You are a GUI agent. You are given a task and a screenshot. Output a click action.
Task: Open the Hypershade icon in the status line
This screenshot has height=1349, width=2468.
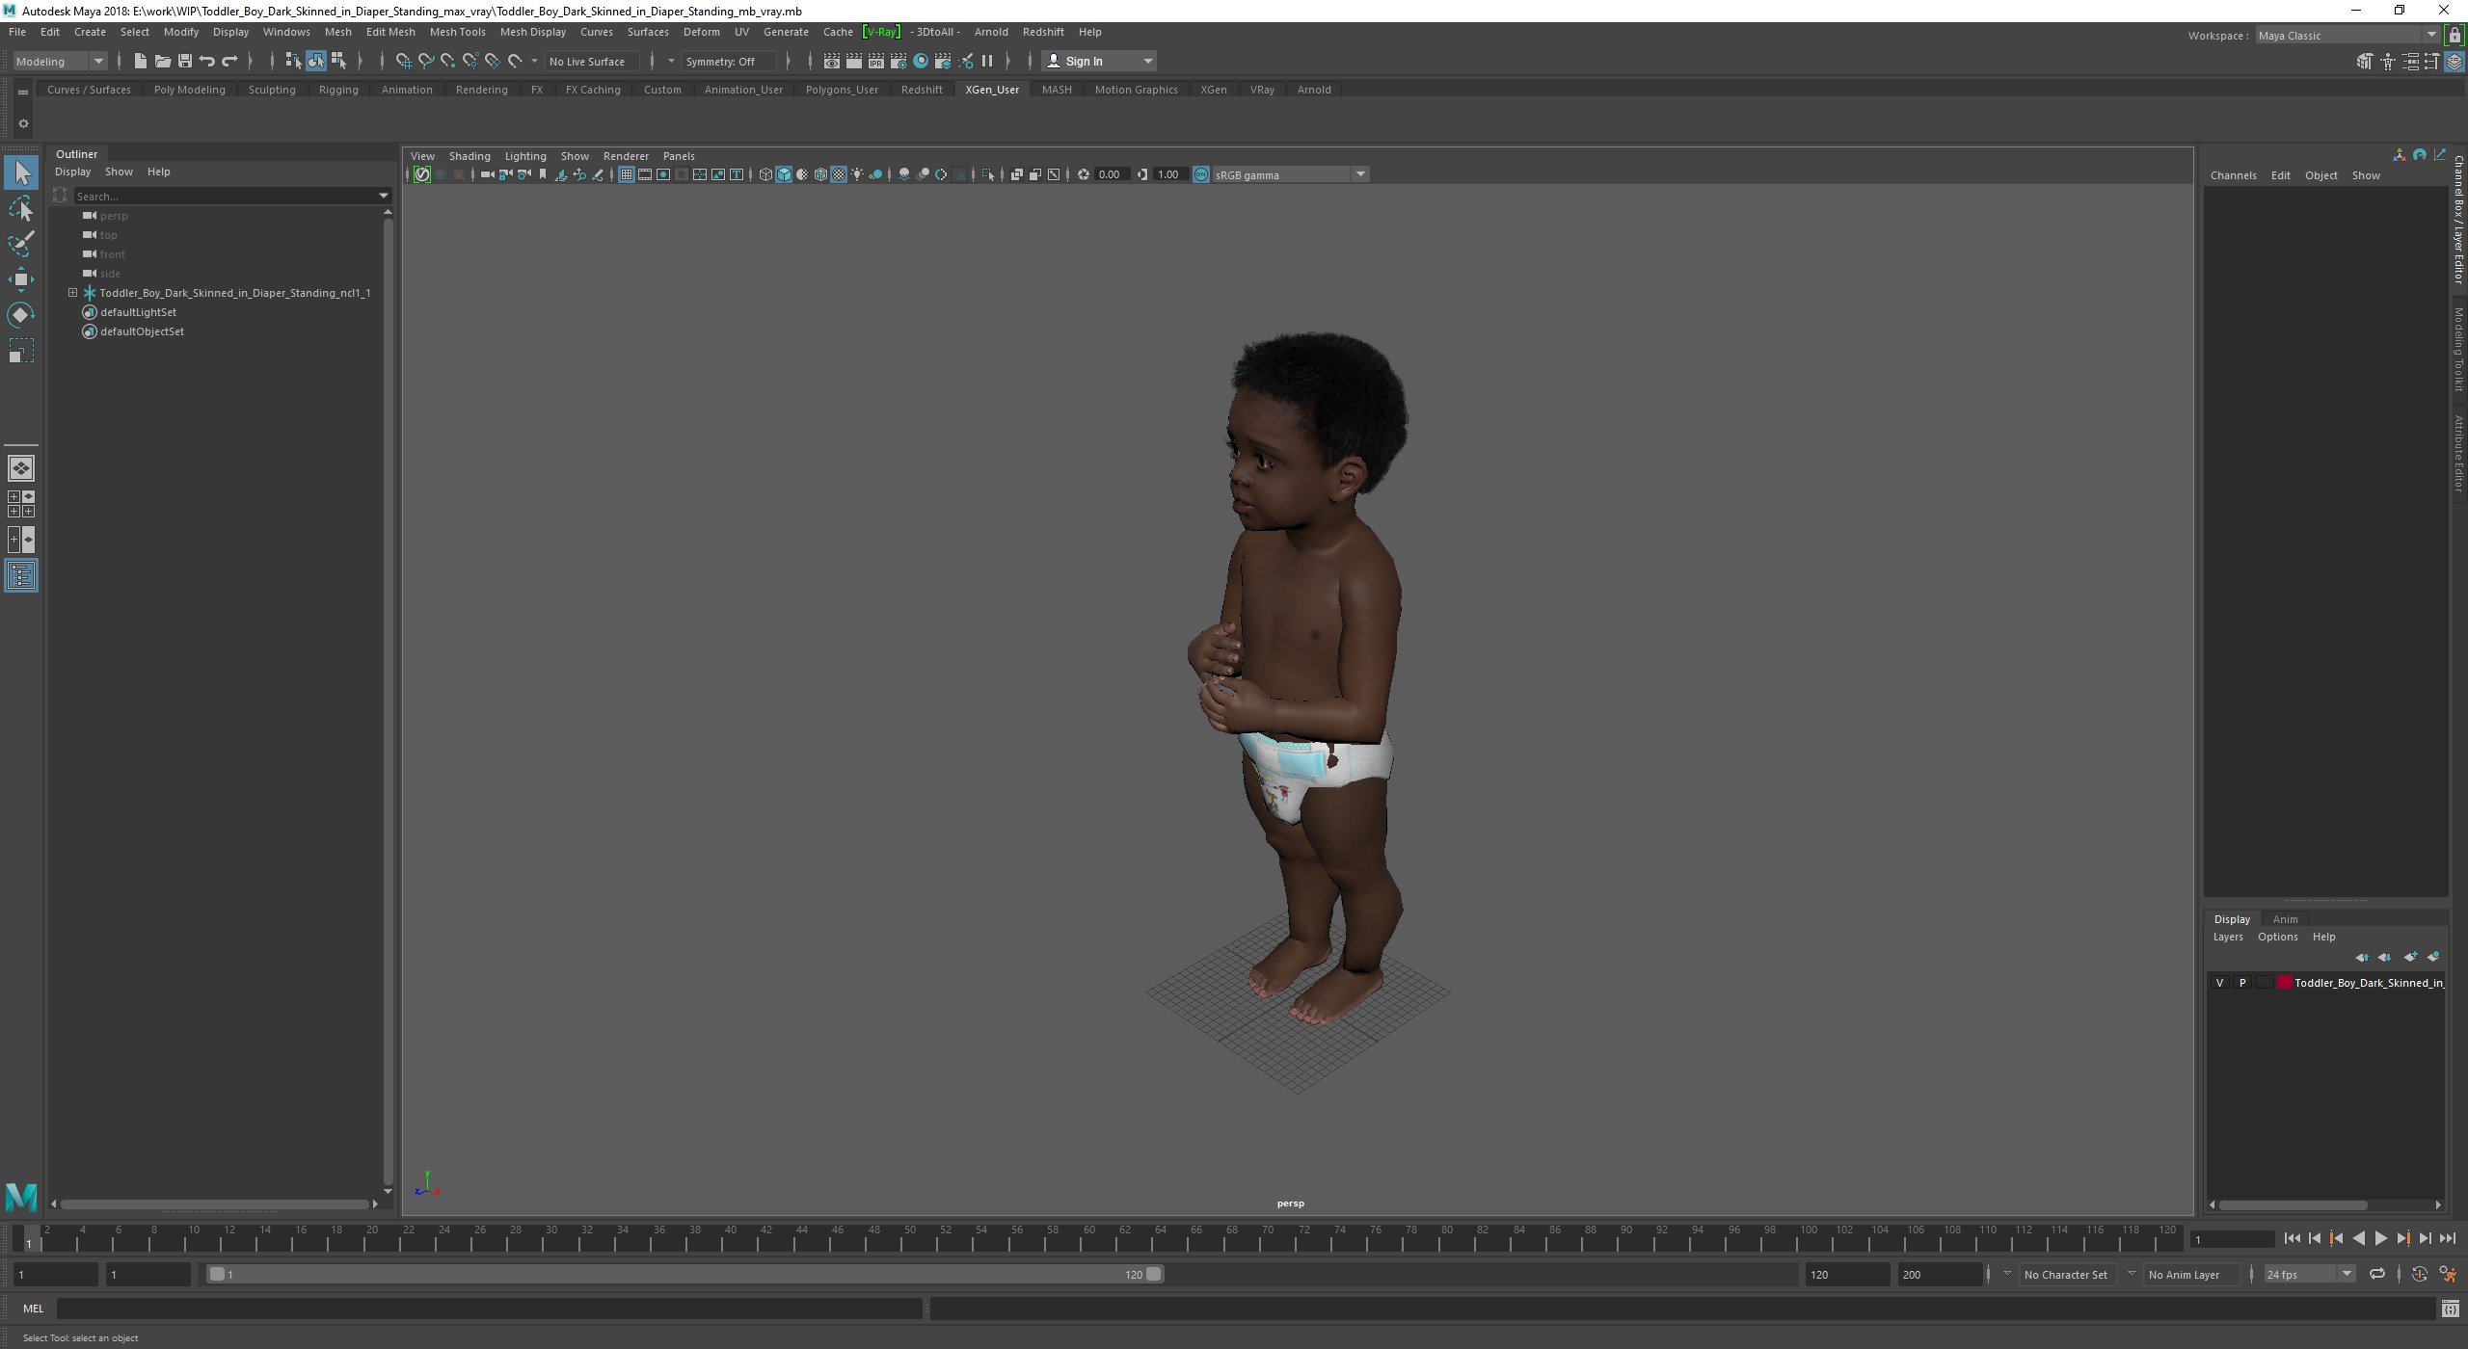(x=921, y=61)
